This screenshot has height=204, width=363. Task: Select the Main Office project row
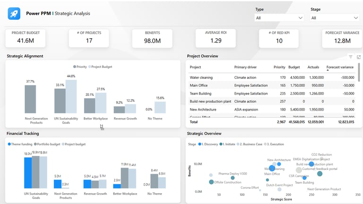272,85
